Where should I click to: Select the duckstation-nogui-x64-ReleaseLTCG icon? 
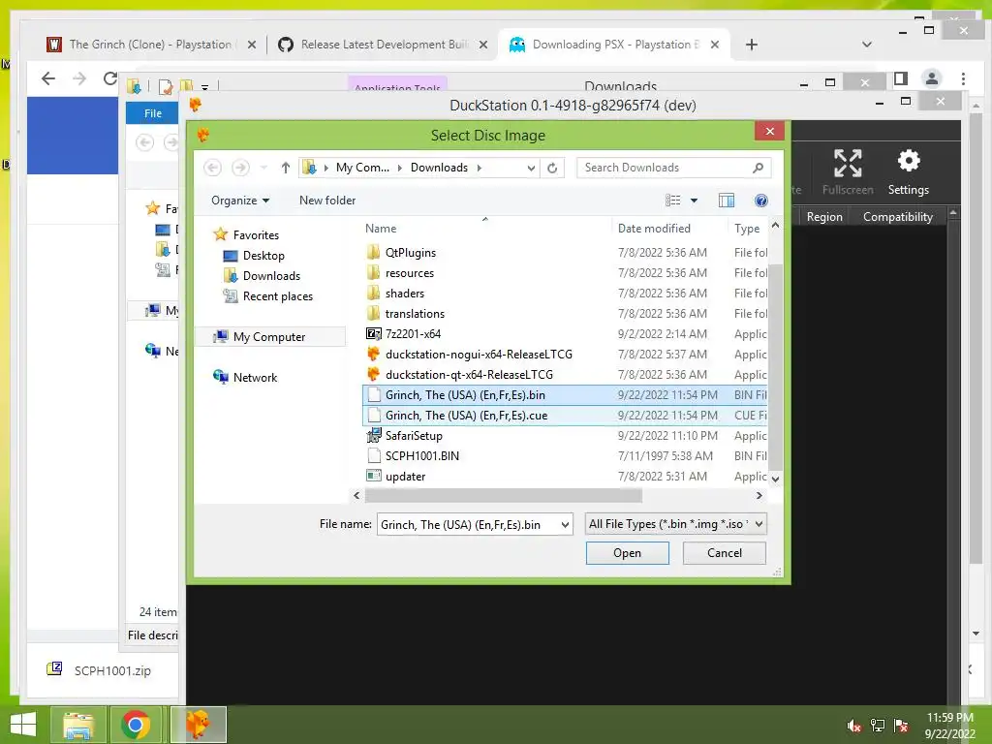pyautogui.click(x=373, y=355)
